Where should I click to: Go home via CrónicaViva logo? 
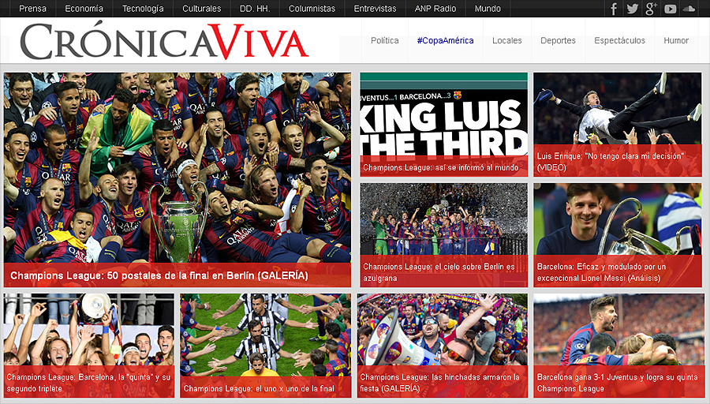tap(164, 42)
